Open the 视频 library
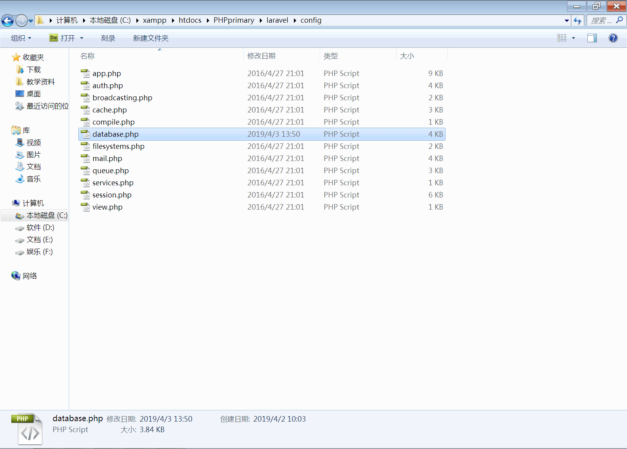This screenshot has height=449, width=627. [x=28, y=143]
